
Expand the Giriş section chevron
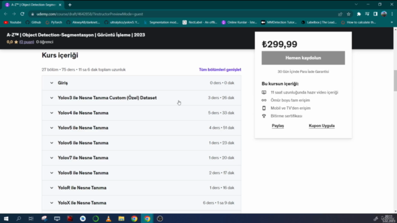[x=51, y=83]
